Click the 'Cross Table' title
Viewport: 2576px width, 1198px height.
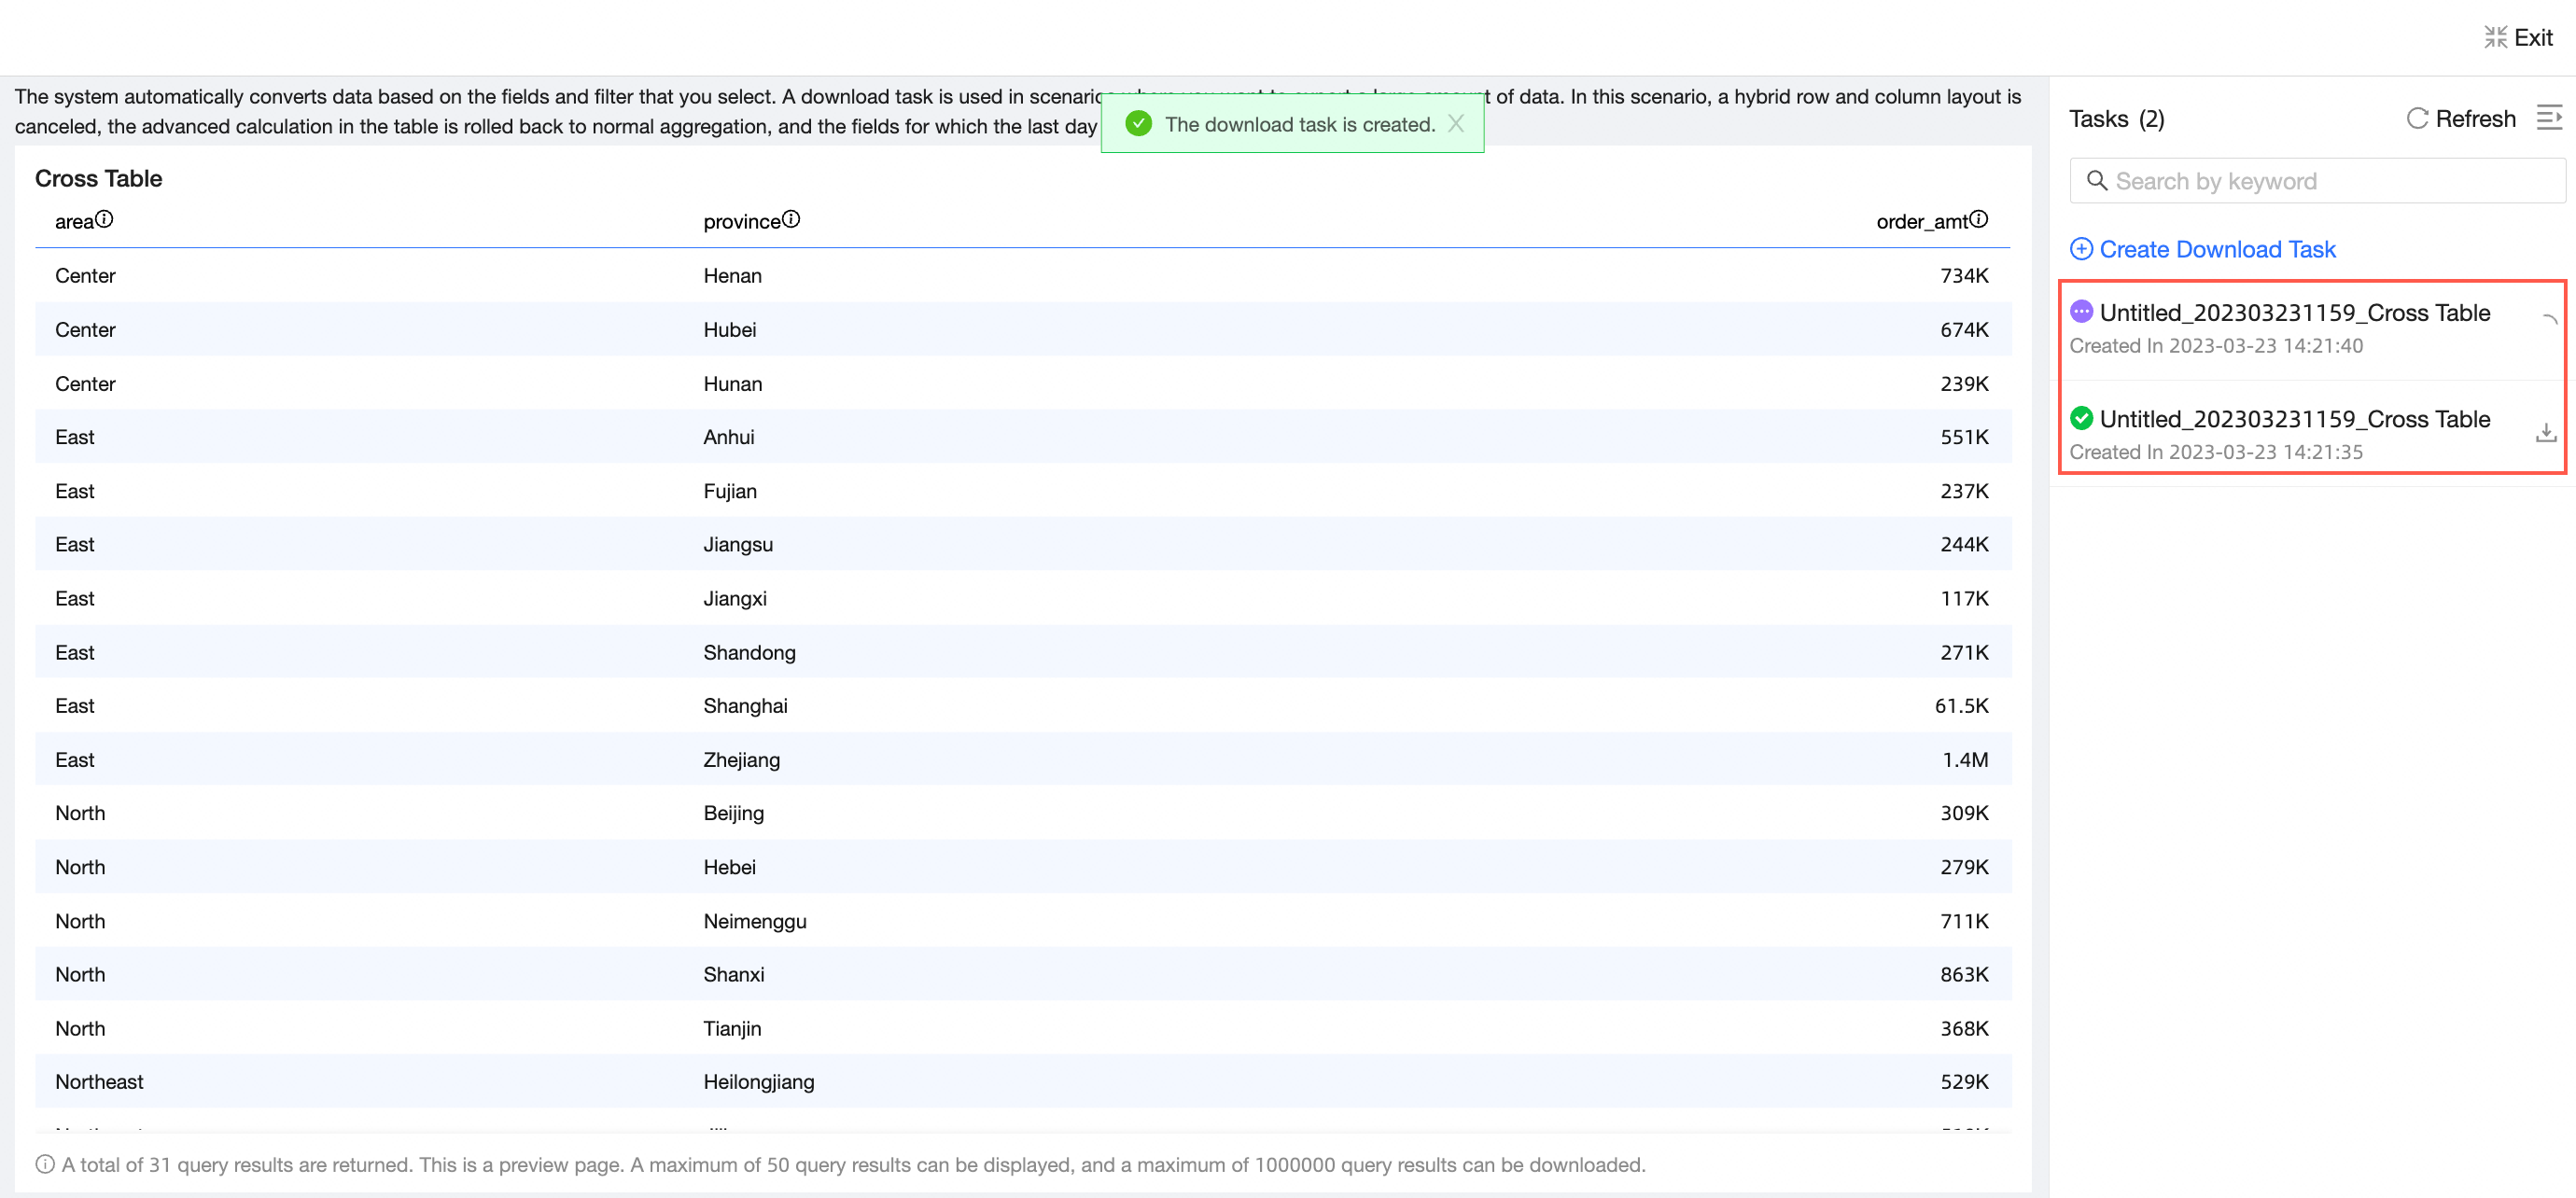[x=98, y=178]
